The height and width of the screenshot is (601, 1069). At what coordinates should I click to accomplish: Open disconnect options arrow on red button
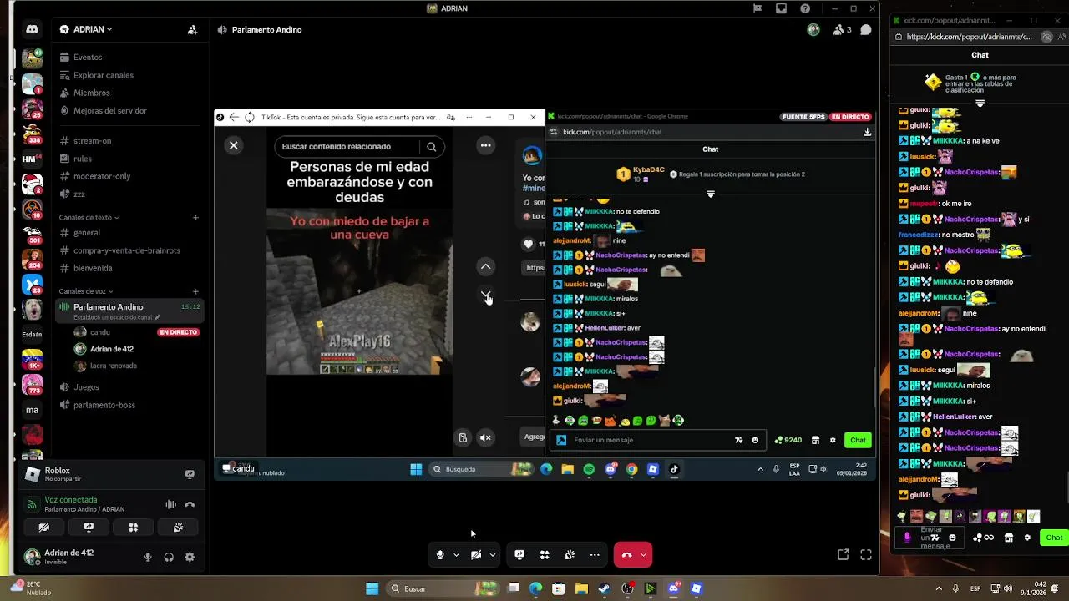tap(643, 554)
